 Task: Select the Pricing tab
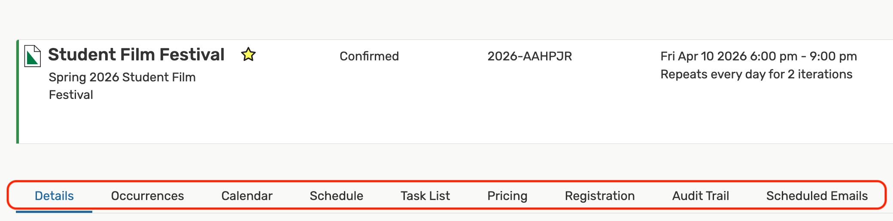click(x=507, y=196)
